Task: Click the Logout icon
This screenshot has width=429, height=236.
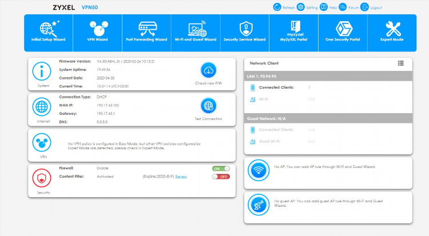Action: point(364,7)
